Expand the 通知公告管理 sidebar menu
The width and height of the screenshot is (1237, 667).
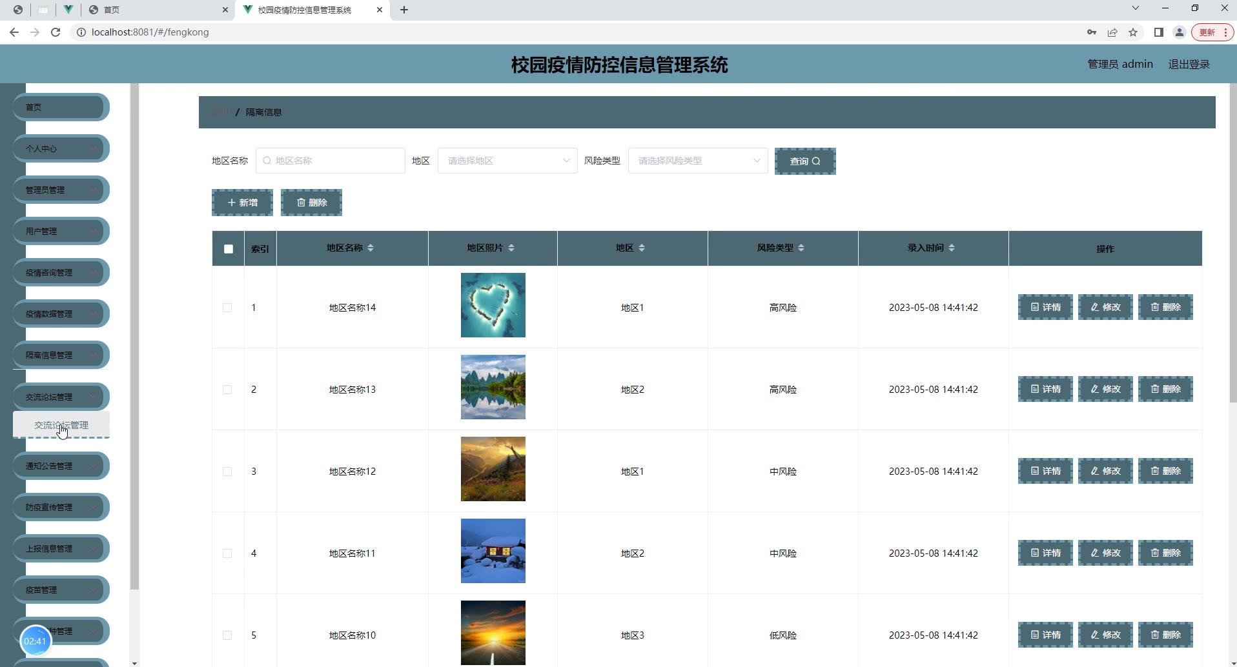[x=61, y=466]
